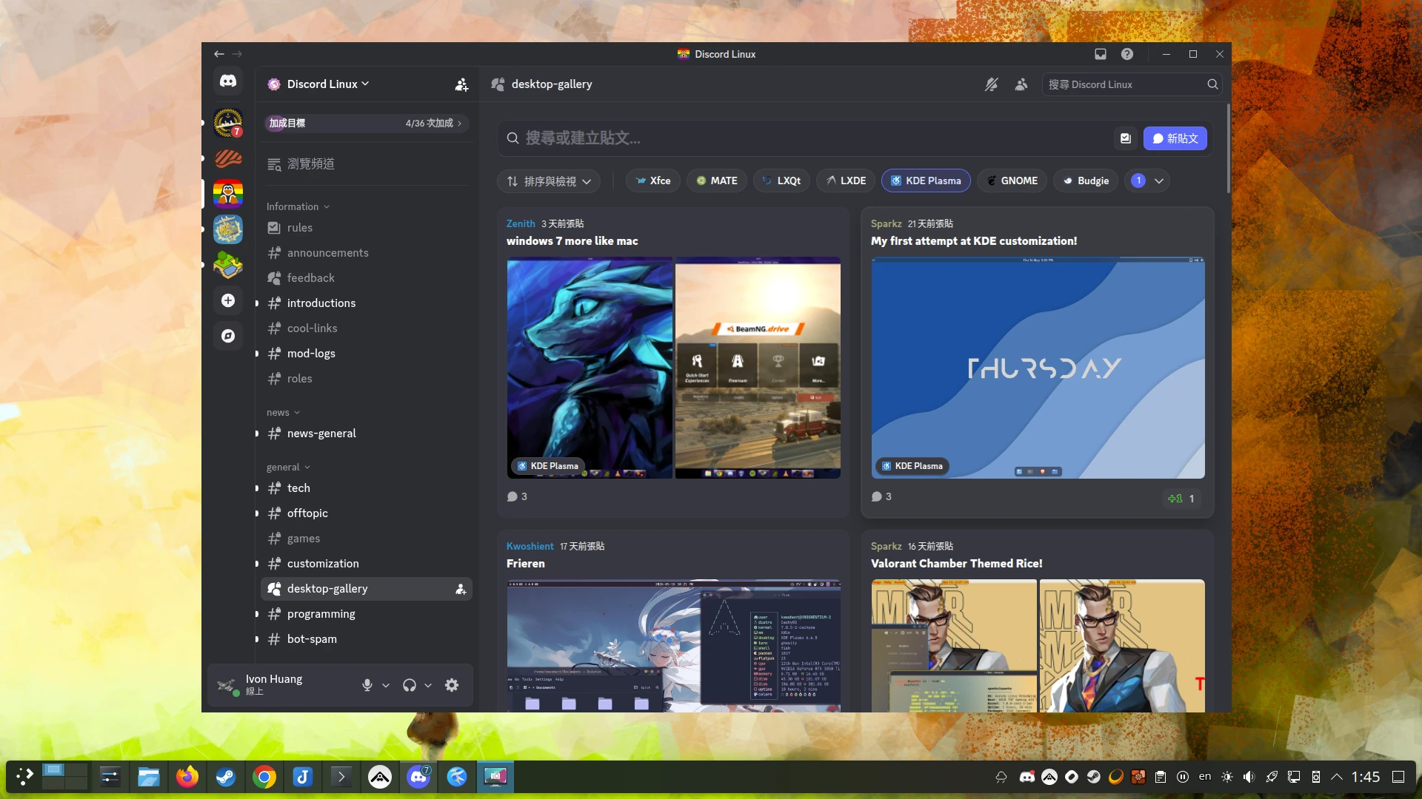This screenshot has height=799, width=1422.
Task: Switch to the customization channel
Action: coord(367,564)
